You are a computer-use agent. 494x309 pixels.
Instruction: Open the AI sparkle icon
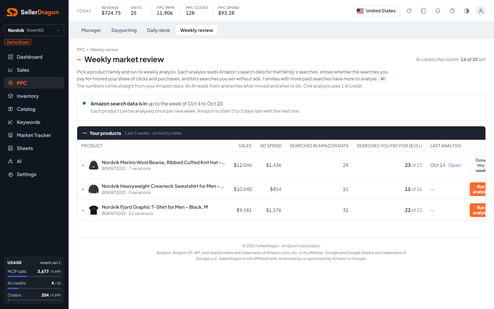coord(11,161)
